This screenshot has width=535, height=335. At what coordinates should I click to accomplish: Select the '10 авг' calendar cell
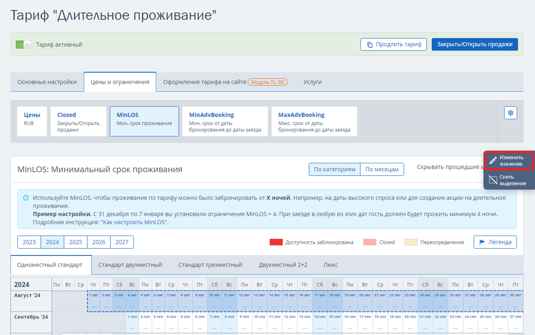[x=215, y=301]
